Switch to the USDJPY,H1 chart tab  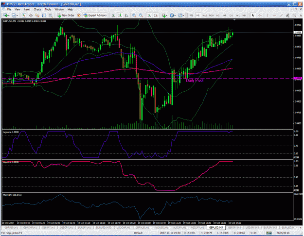coord(67,227)
